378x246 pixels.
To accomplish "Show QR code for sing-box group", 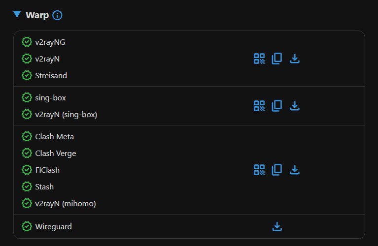I will 259,106.
